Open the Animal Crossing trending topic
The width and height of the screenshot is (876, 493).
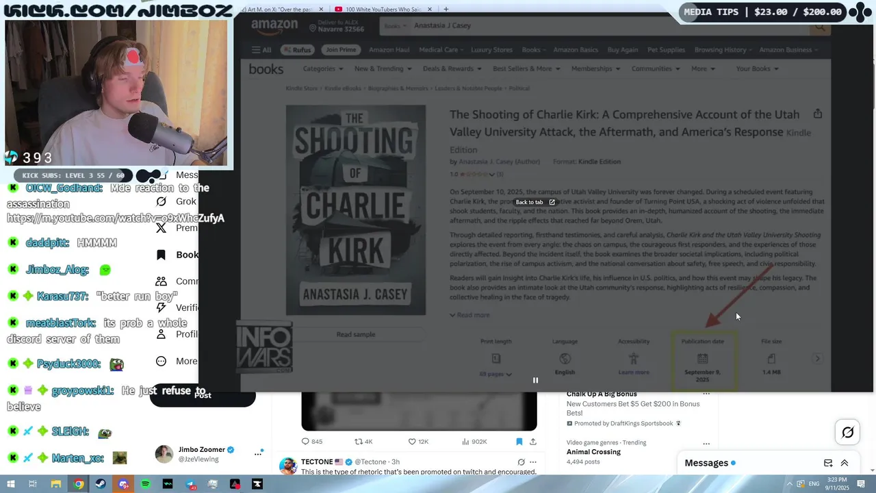click(x=593, y=452)
